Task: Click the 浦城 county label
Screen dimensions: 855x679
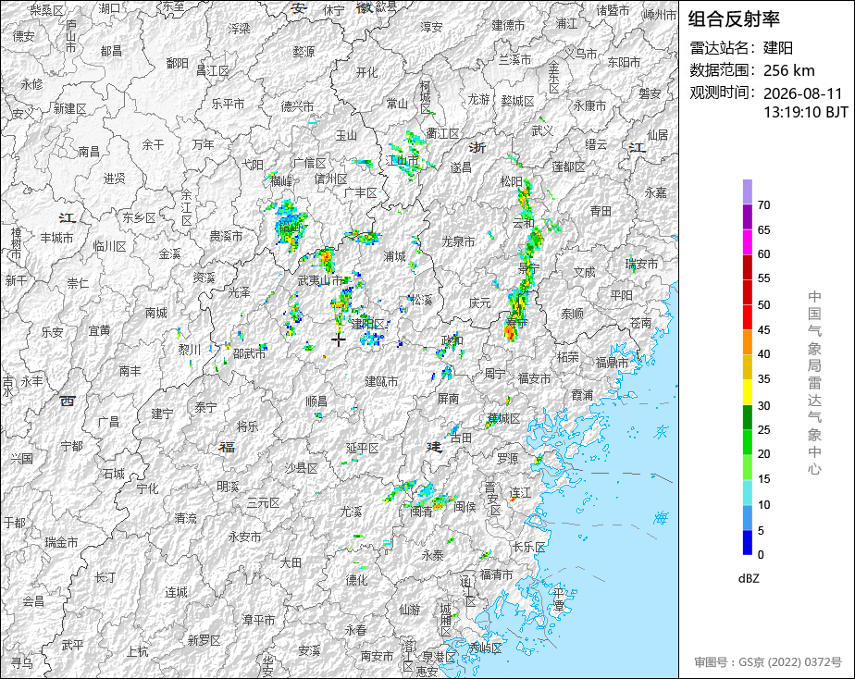Action: tap(394, 256)
